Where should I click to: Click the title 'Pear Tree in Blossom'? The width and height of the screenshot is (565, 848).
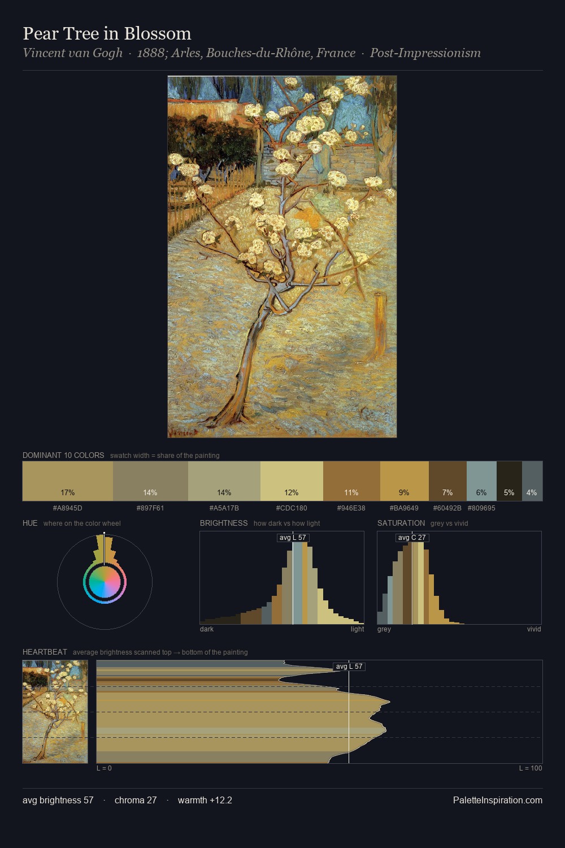[x=107, y=33]
